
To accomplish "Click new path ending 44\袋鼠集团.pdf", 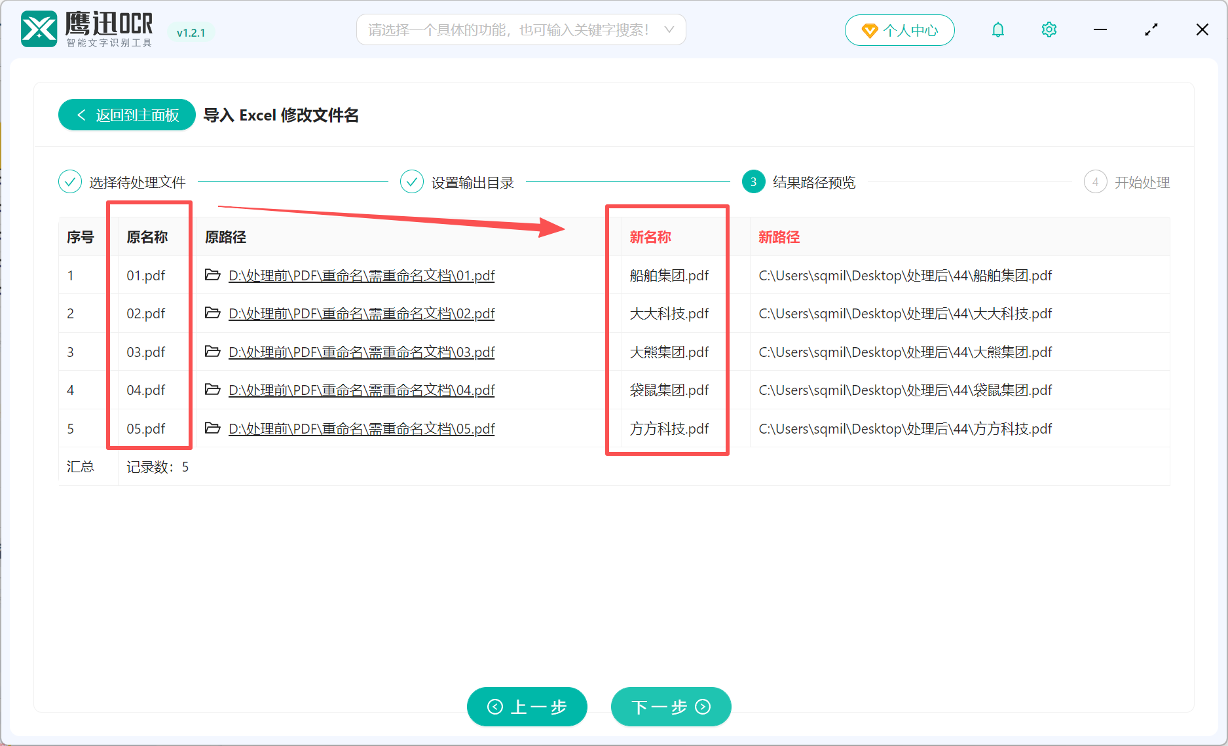I will pyautogui.click(x=905, y=390).
